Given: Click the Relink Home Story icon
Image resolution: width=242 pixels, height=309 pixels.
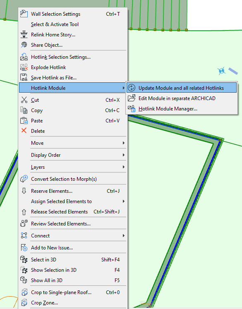Looking at the screenshot, I should (x=24, y=34).
